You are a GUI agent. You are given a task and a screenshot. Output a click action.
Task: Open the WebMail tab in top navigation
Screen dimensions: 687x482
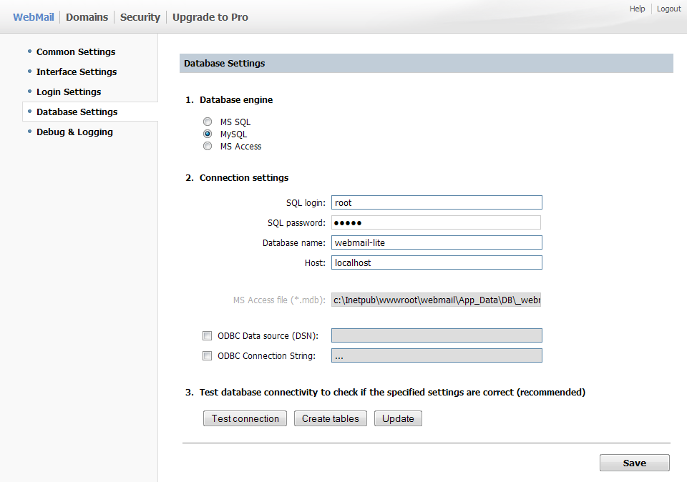coord(33,17)
